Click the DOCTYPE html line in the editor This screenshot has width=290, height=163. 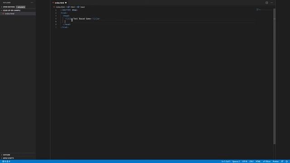click(69, 10)
